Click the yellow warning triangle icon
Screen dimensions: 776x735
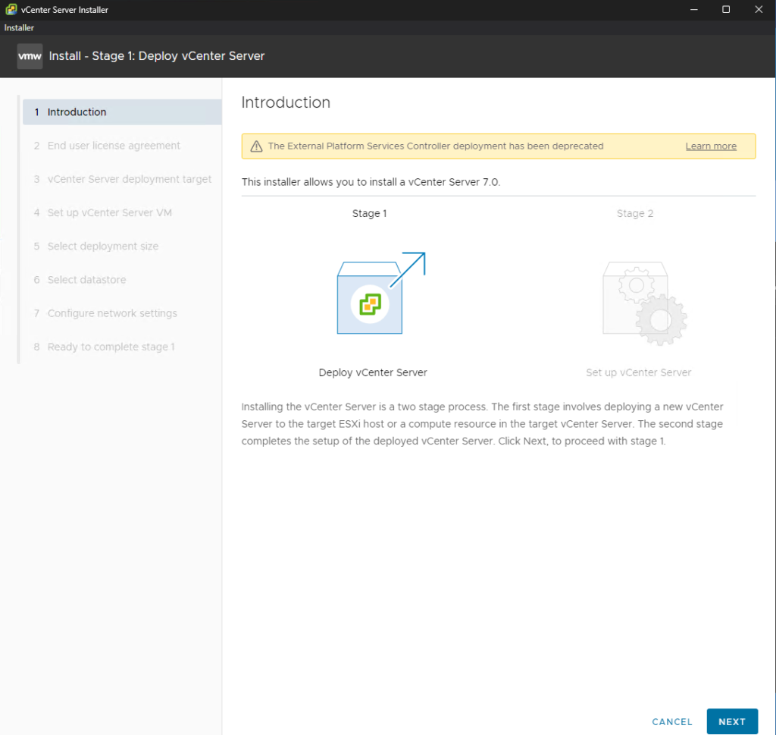click(x=256, y=146)
